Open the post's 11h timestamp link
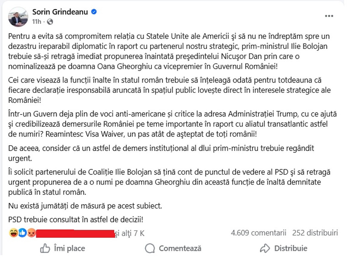This screenshot has width=358, height=268. pos(37,22)
